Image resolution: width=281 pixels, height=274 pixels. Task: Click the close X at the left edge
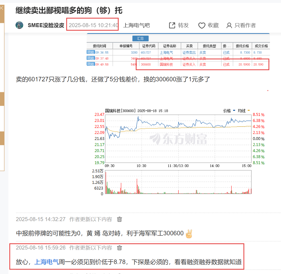tap(1, 8)
